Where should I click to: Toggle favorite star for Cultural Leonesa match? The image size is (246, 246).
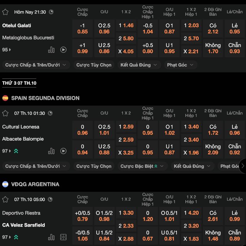coord(5,113)
